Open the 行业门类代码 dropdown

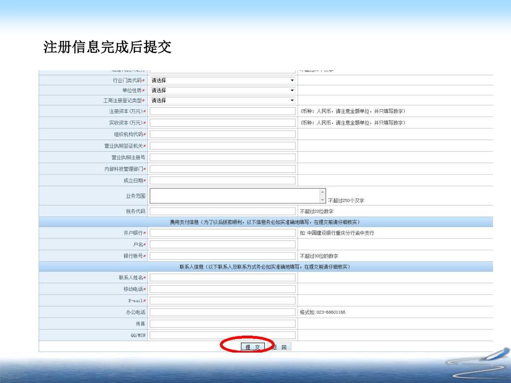tap(223, 80)
